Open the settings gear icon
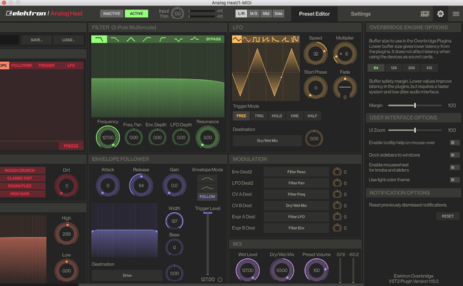Image resolution: width=463 pixels, height=286 pixels. (x=440, y=13)
